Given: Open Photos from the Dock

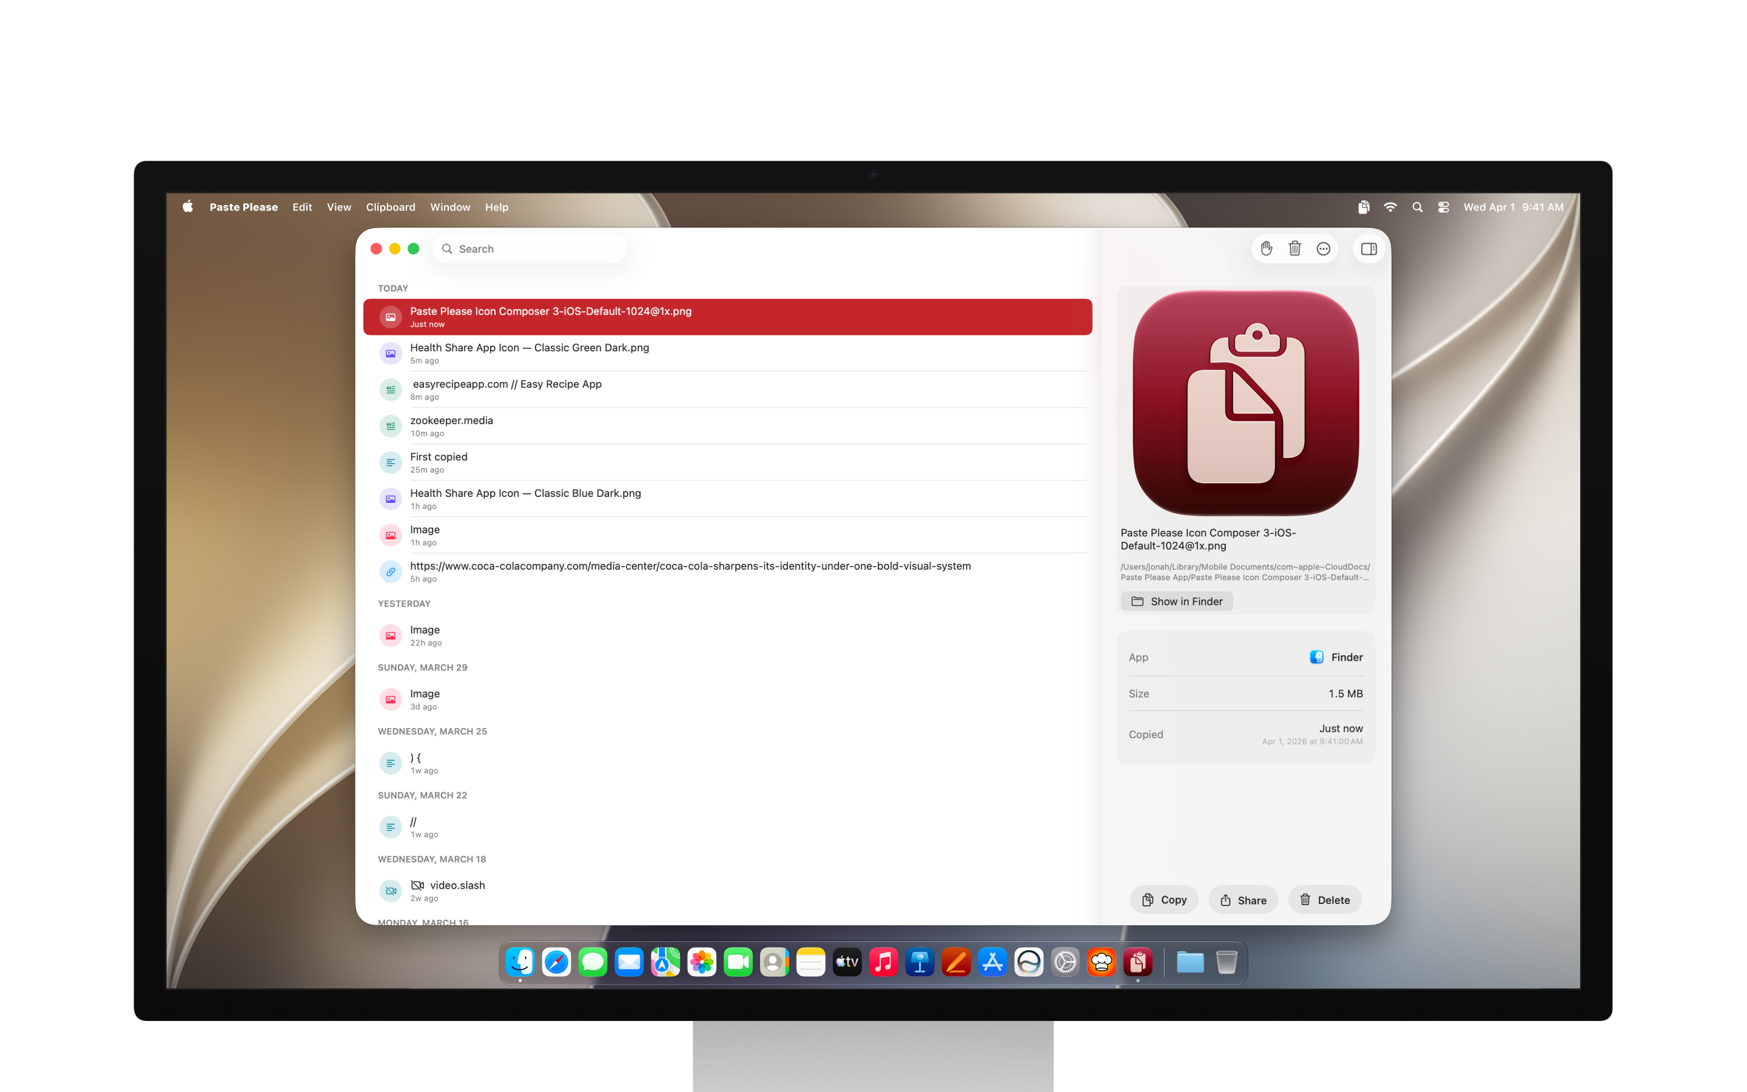Looking at the screenshot, I should 702,962.
